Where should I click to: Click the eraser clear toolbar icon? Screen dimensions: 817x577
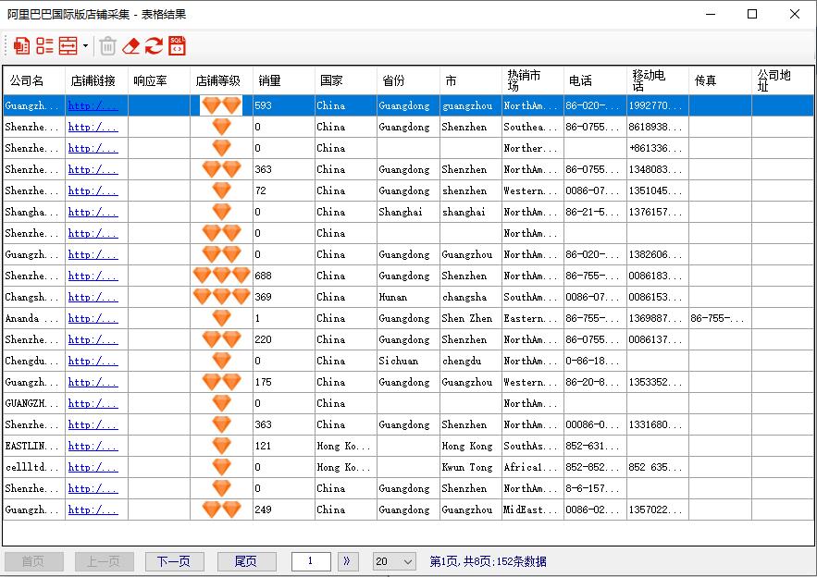[x=131, y=46]
